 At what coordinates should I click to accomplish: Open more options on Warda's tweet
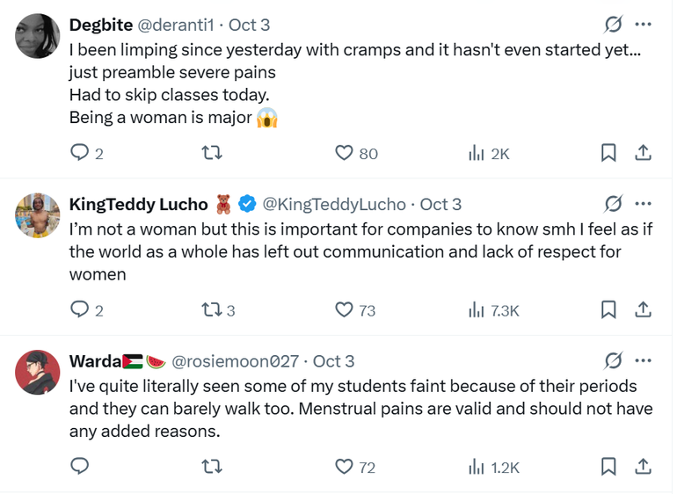(643, 360)
